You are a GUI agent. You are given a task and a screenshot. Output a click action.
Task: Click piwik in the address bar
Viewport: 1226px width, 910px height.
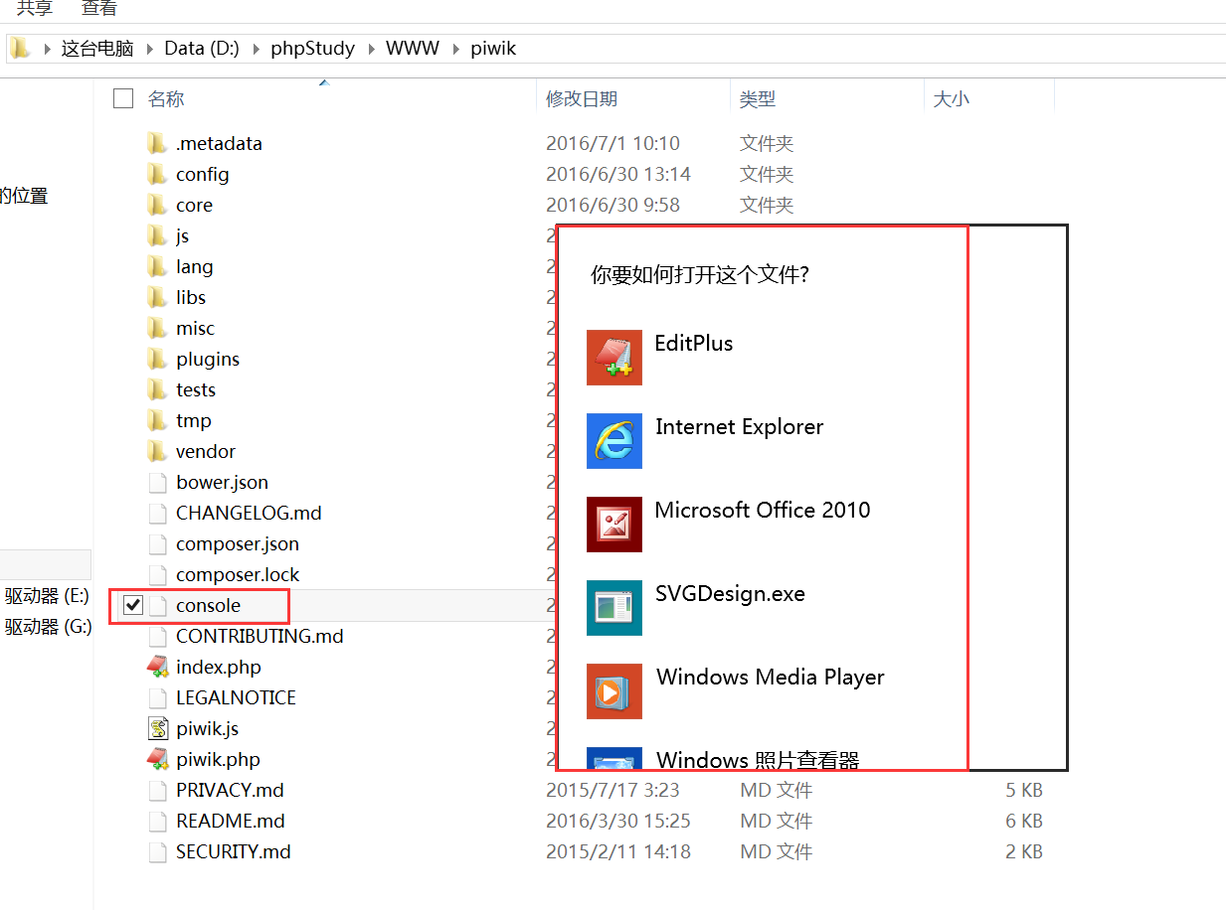(x=493, y=49)
